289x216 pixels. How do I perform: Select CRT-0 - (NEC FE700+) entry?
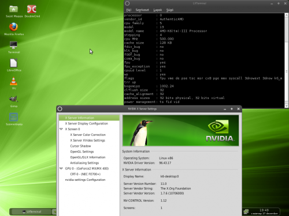[x=85, y=174]
